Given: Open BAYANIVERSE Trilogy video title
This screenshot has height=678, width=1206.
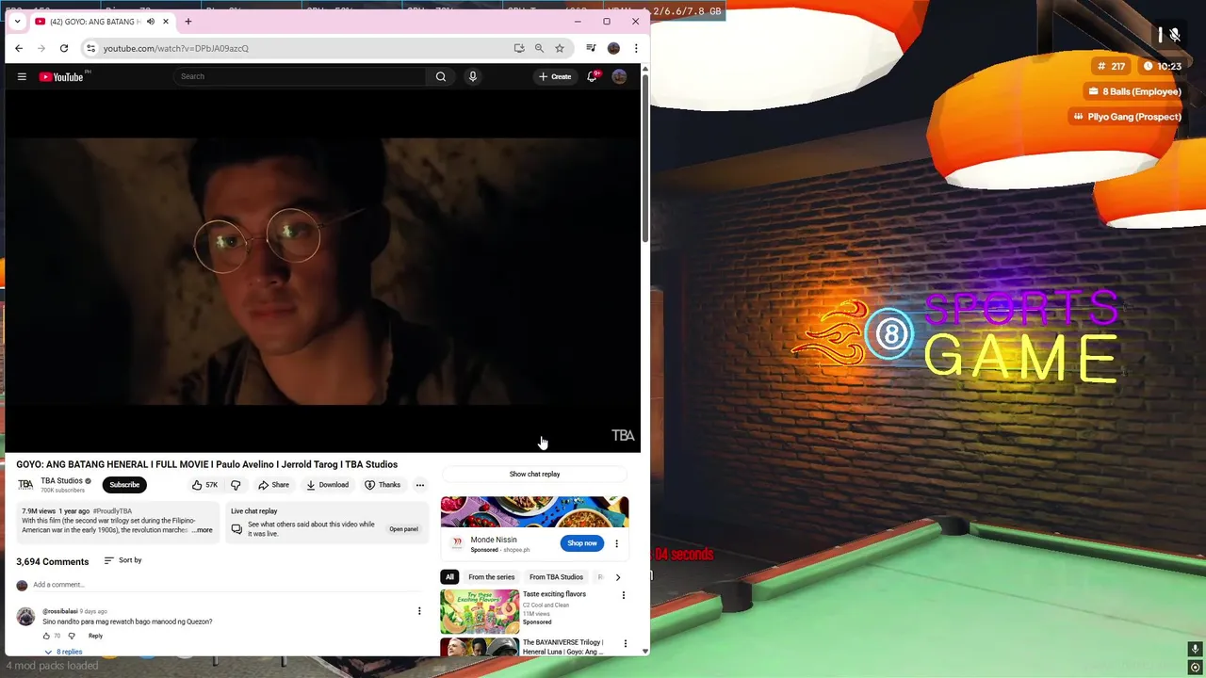Looking at the screenshot, I should (x=563, y=647).
